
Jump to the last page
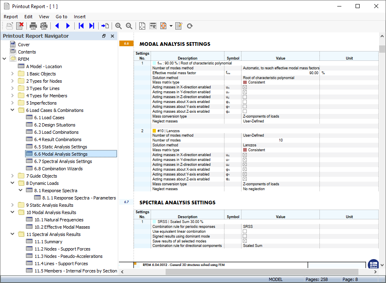click(92, 26)
